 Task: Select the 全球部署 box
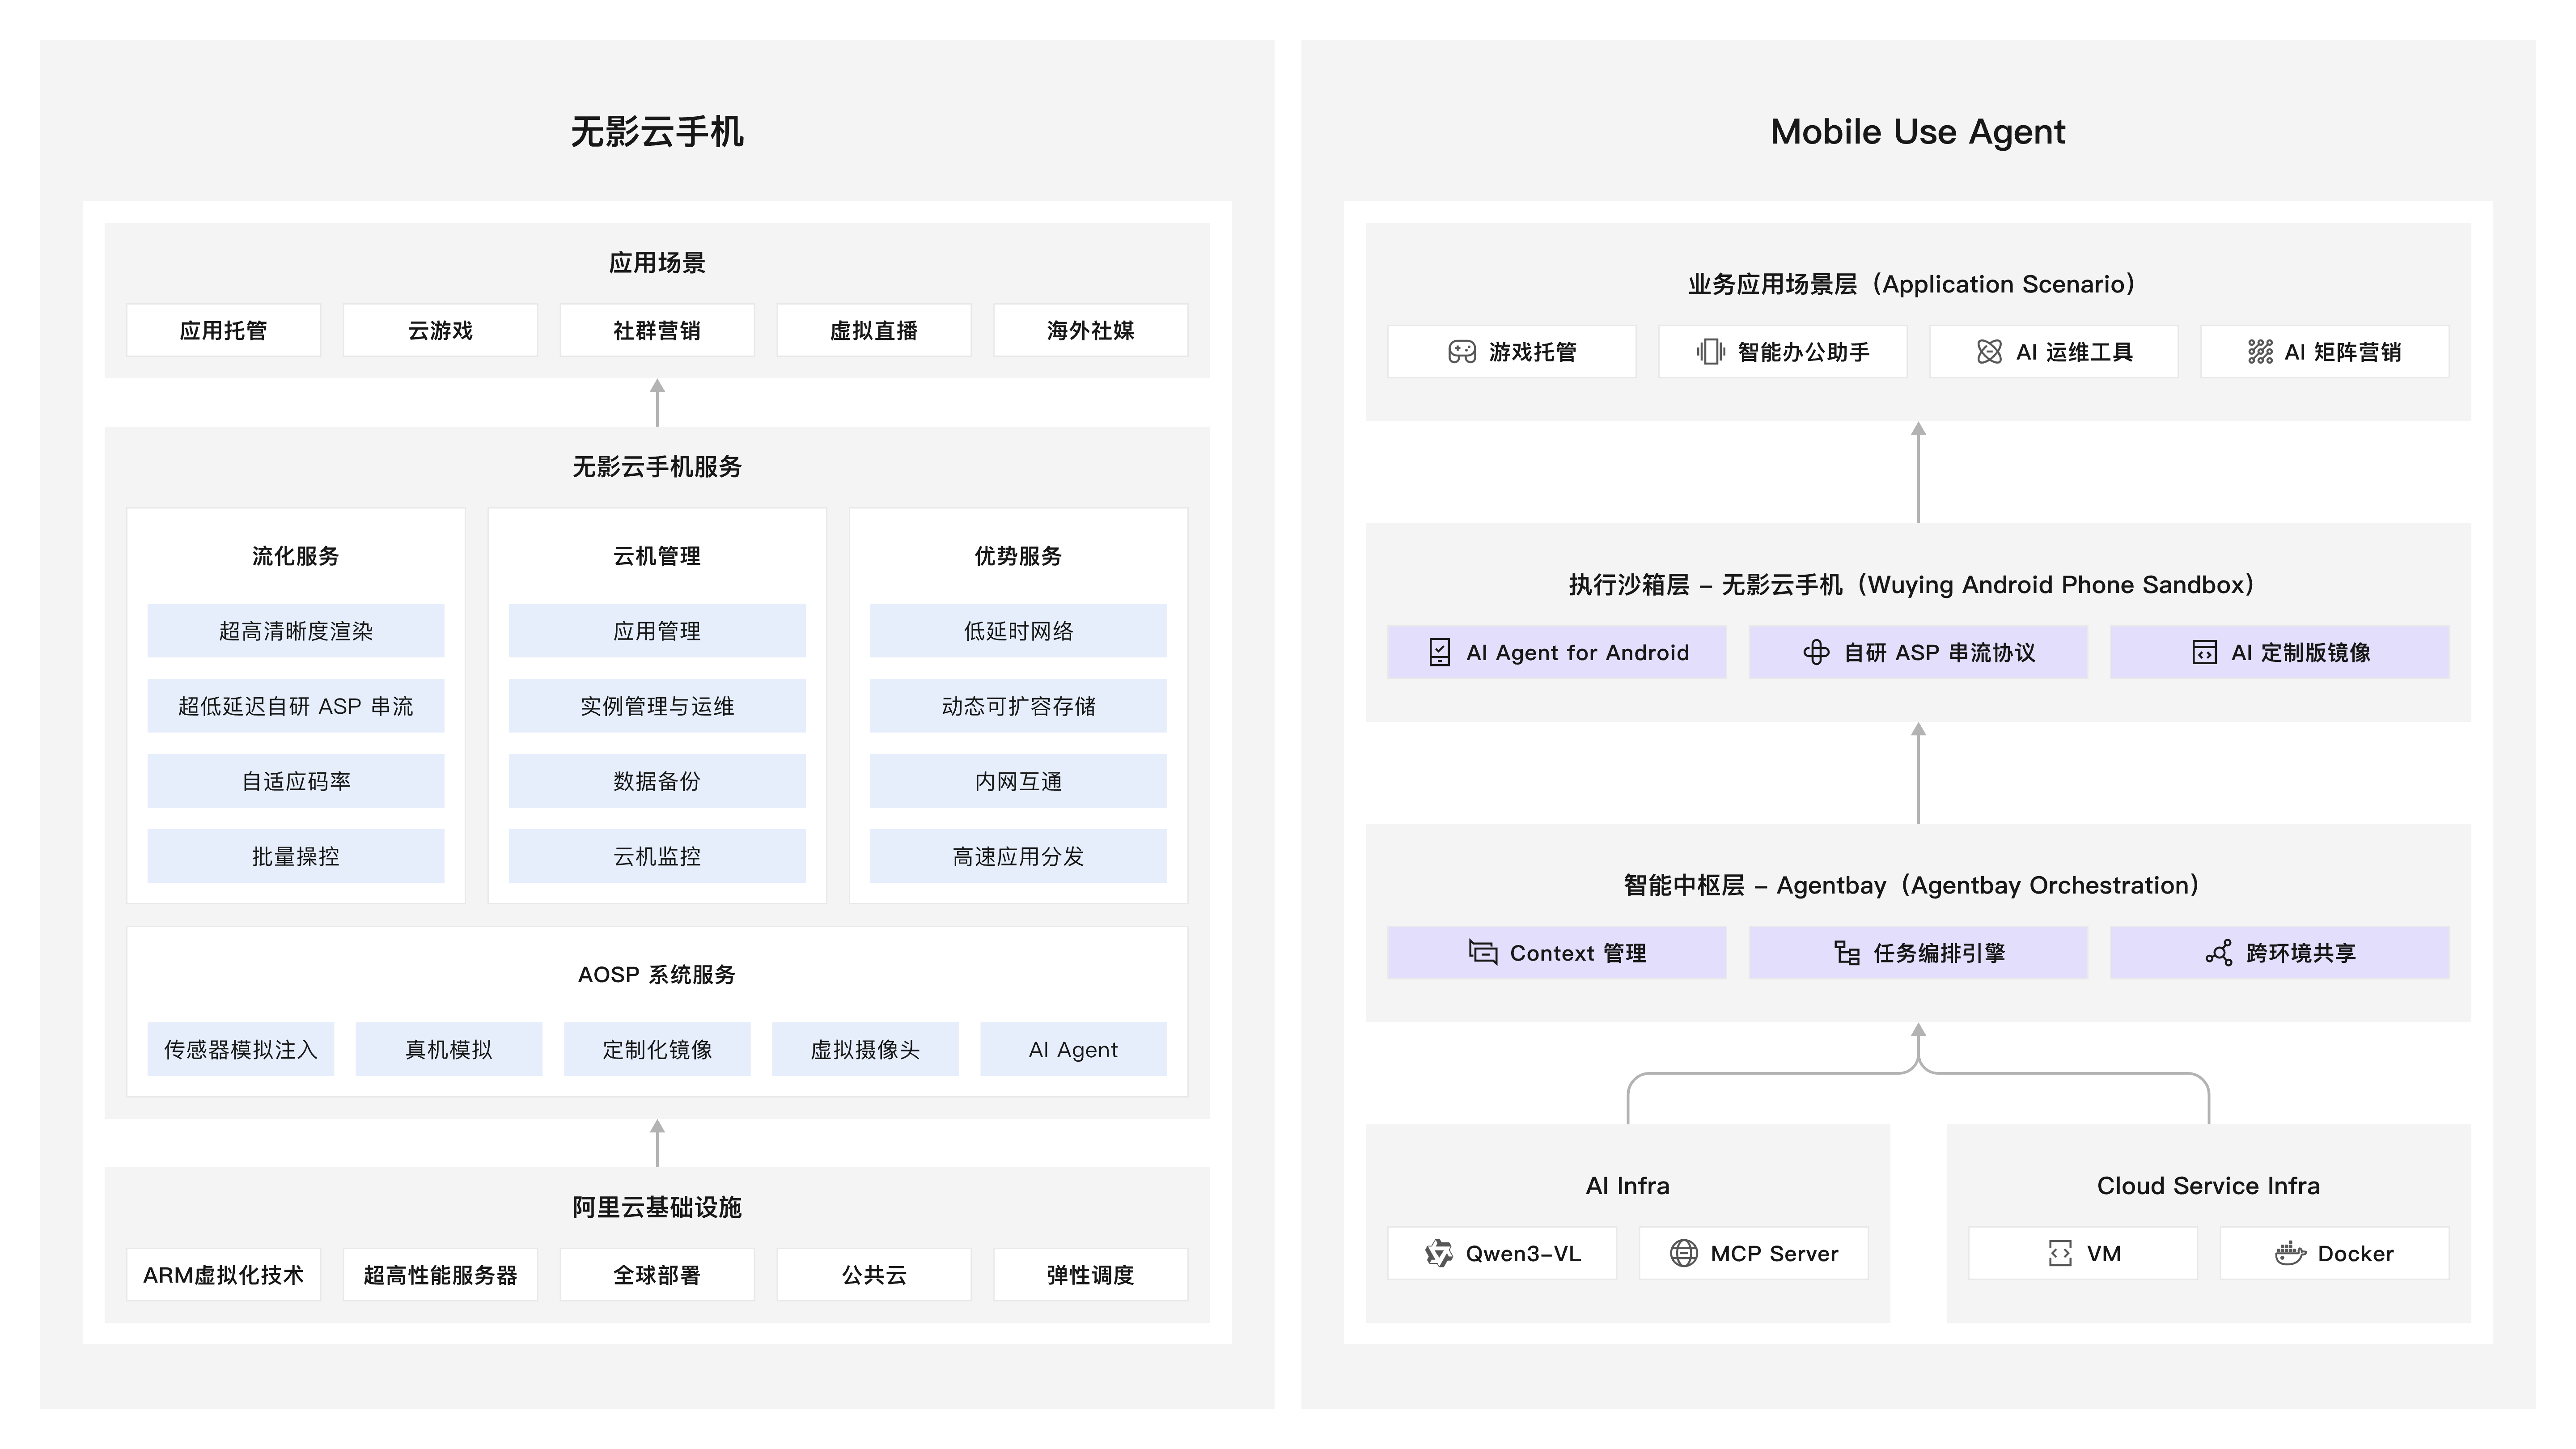tap(657, 1275)
